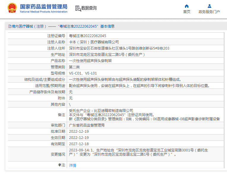
Task: Click the 生产地址 row label
Action: coord(58,54)
